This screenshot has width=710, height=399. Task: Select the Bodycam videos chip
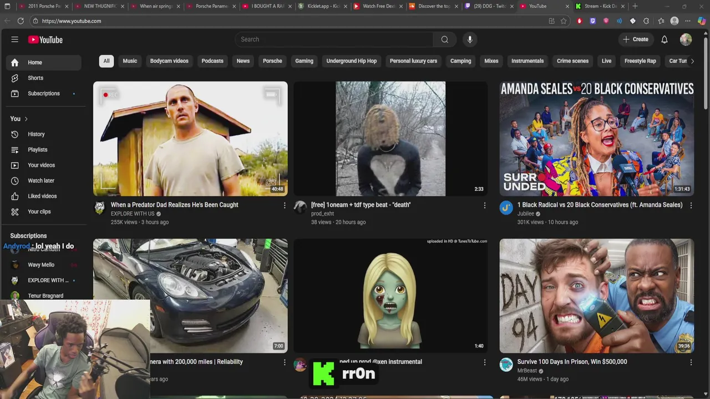pos(169,61)
